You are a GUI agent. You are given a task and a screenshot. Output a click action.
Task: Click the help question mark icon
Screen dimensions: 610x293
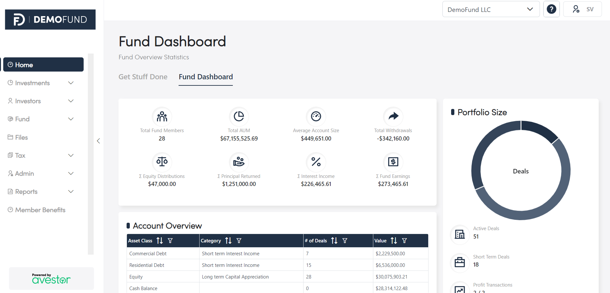point(551,9)
